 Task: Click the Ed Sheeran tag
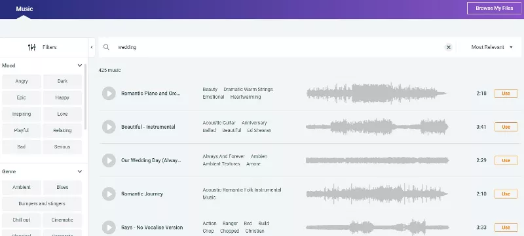point(259,130)
